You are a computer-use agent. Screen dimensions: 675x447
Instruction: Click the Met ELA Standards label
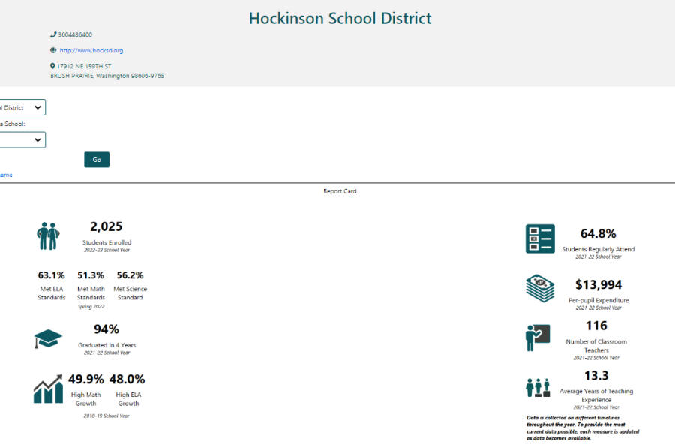tap(52, 292)
